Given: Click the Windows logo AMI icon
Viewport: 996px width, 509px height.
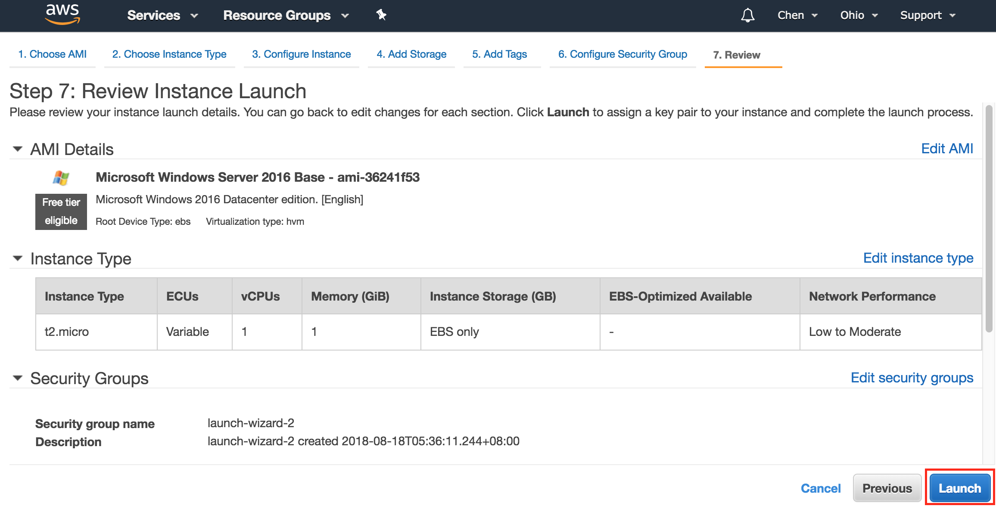Looking at the screenshot, I should [61, 177].
